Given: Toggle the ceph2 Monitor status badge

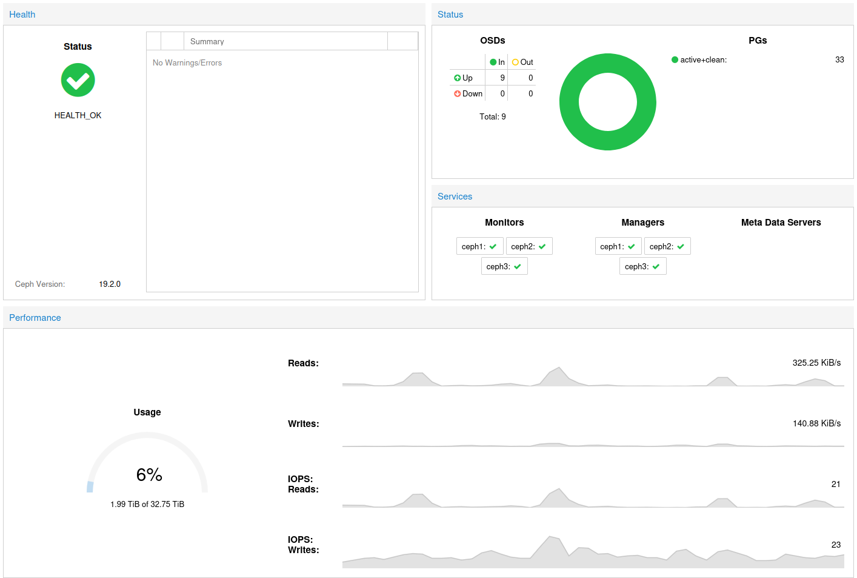Looking at the screenshot, I should tap(529, 246).
